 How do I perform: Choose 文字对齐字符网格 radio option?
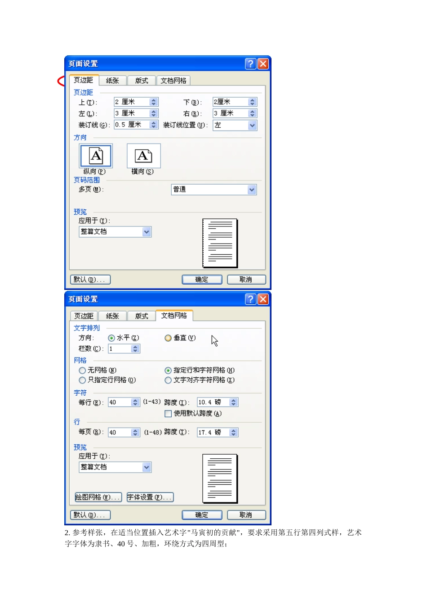[x=168, y=380]
